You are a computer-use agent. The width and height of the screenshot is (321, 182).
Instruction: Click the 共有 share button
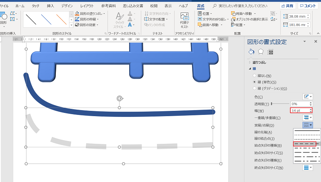pos(287,6)
